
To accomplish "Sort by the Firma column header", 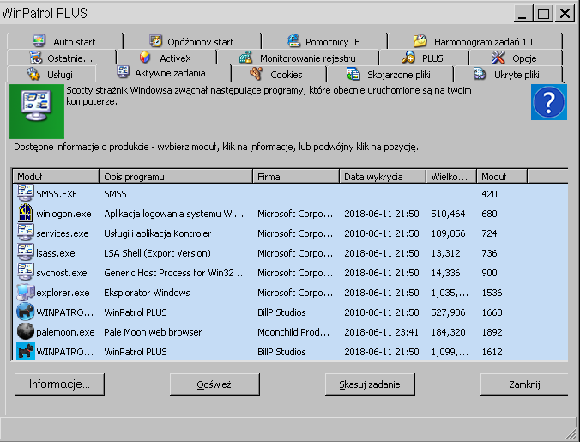I will click(296, 177).
